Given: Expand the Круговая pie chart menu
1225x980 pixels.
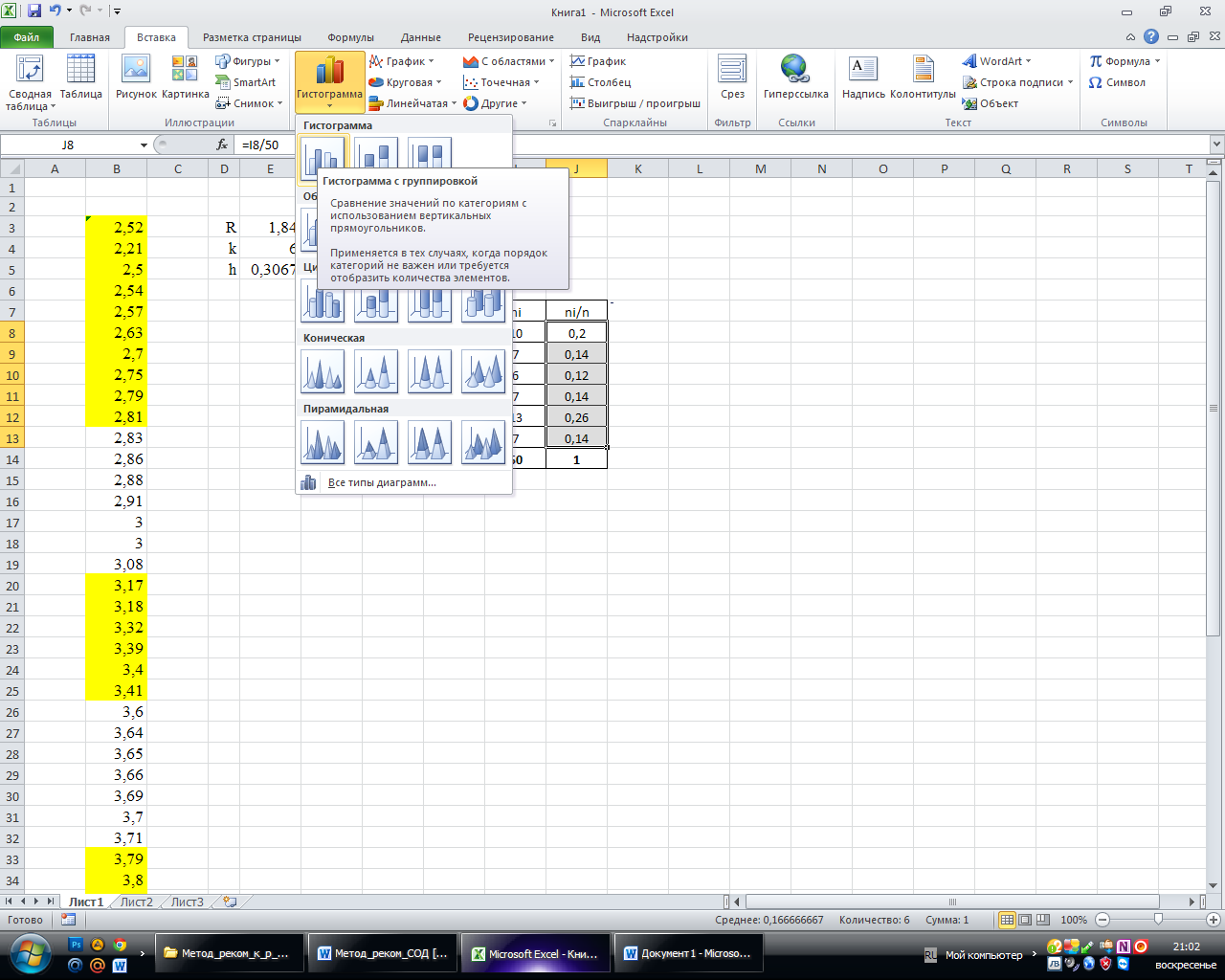Looking at the screenshot, I should point(406,82).
